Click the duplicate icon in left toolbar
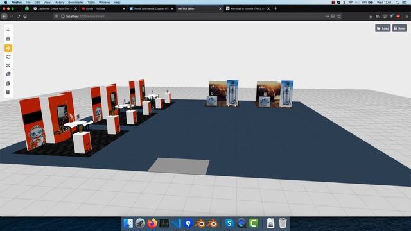 click(x=8, y=74)
